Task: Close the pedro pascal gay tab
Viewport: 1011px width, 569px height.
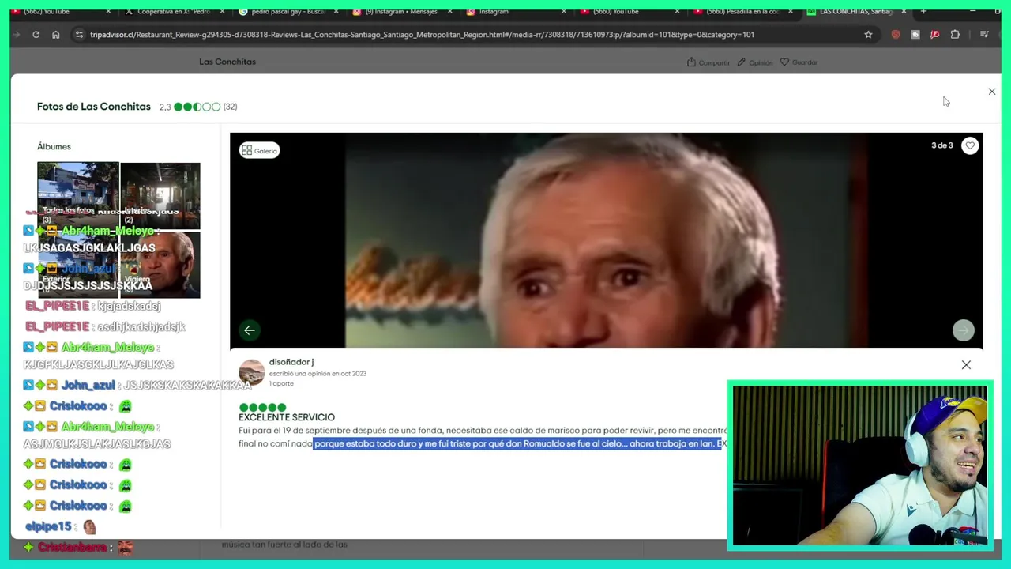Action: point(336,12)
